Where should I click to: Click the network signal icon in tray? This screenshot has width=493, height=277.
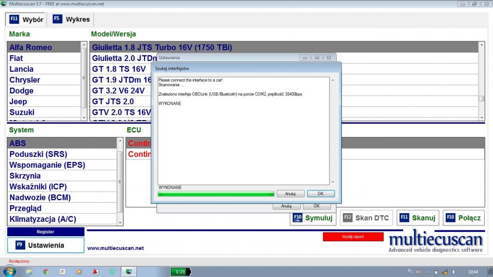coord(445,272)
